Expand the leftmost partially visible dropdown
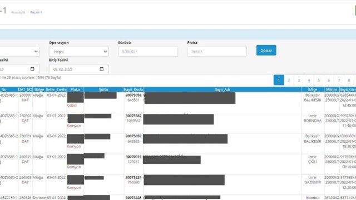Viewport: 356px width, 200px height. pos(19,52)
